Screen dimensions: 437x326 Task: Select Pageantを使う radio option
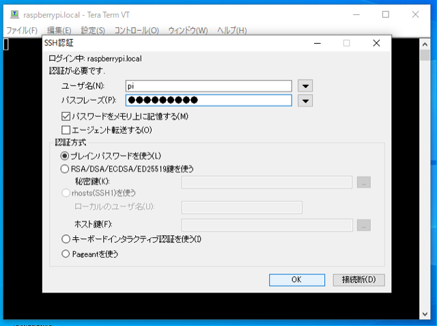66,254
